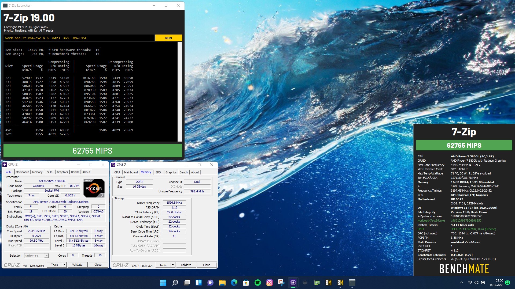Click the graphics card icon on the taskbar
This screenshot has width=515, height=289.
click(x=317, y=283)
